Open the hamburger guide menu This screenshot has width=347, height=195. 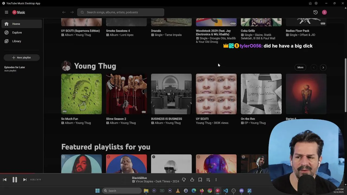(7, 12)
